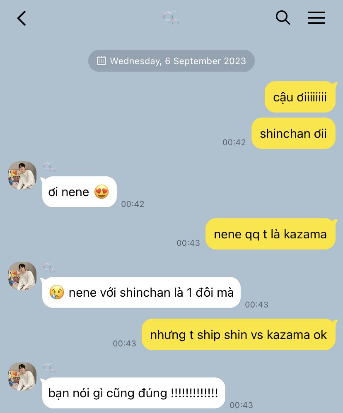
Task: Select the 'nene qq t là kazama' bubble
Action: [271, 234]
